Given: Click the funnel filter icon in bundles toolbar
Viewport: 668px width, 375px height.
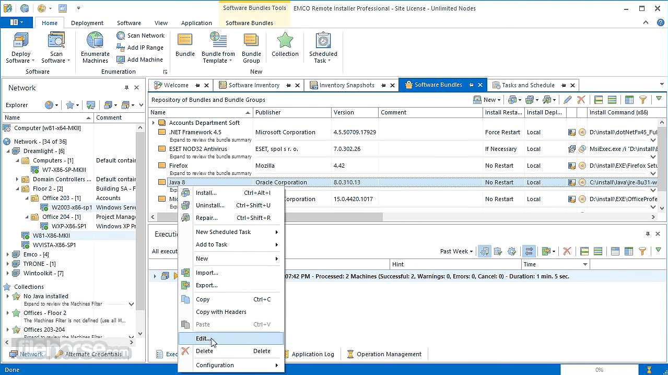Looking at the screenshot, I should pyautogui.click(x=643, y=100).
